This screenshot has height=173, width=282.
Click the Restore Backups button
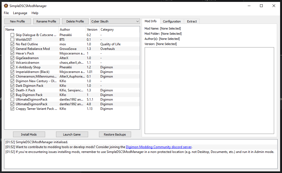pyautogui.click(x=115, y=134)
